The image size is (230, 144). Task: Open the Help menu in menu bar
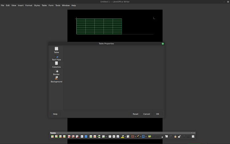pos(74,5)
